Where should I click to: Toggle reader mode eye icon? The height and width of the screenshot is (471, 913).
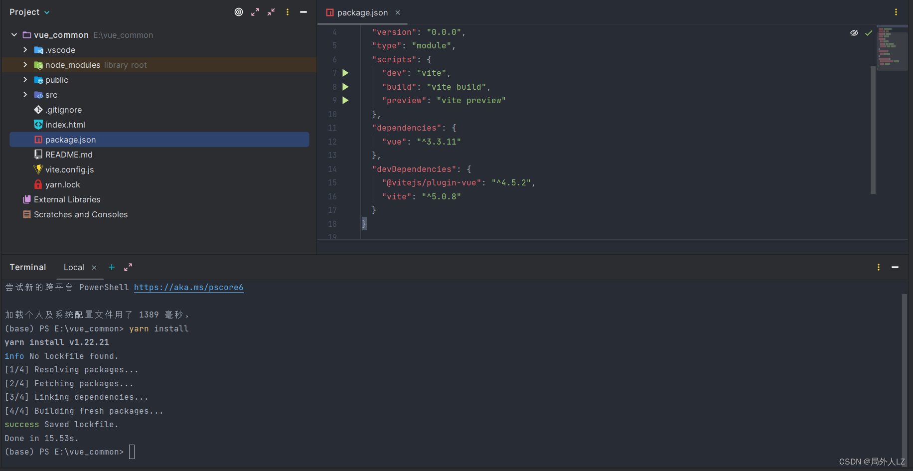[854, 33]
